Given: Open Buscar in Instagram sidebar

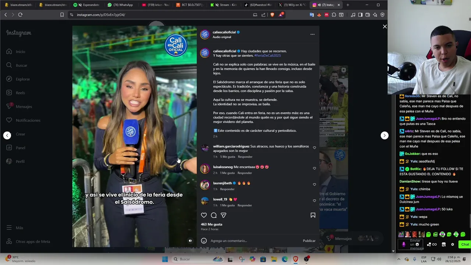Looking at the screenshot, I should [x=17, y=65].
